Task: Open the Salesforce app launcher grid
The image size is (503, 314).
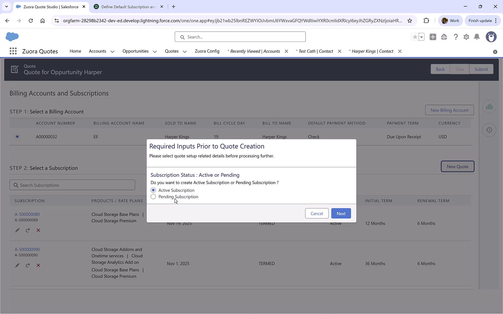Action: [x=13, y=51]
